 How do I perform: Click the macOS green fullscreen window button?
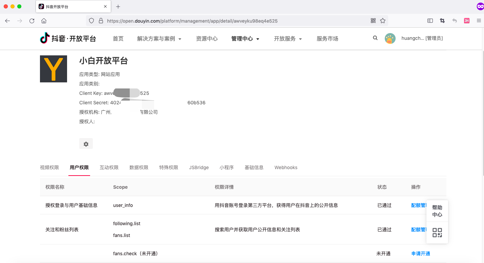(19, 6)
